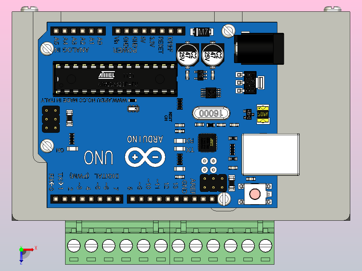The width and height of the screenshot is (362, 271).
Task: Click the RX←0 pin label
Action: 51,182
